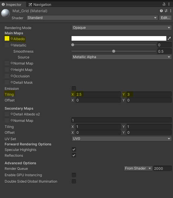
Task: Open material help reference icon
Action: [161, 11]
